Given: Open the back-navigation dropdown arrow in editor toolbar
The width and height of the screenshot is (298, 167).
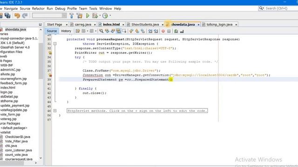Looking at the screenshot, I should pyautogui.click(x=88, y=31).
